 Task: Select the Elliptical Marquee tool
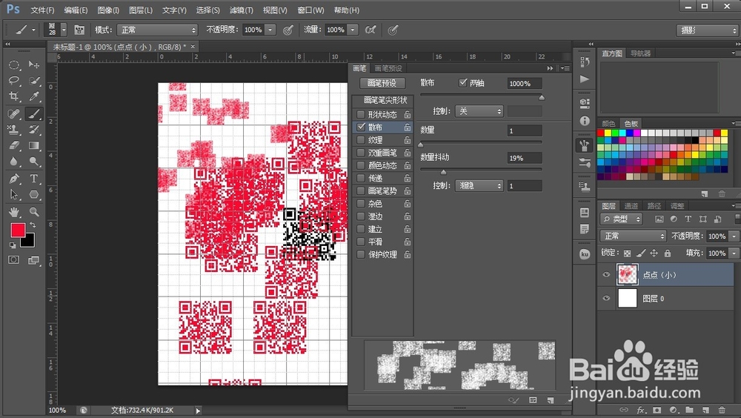click(13, 64)
